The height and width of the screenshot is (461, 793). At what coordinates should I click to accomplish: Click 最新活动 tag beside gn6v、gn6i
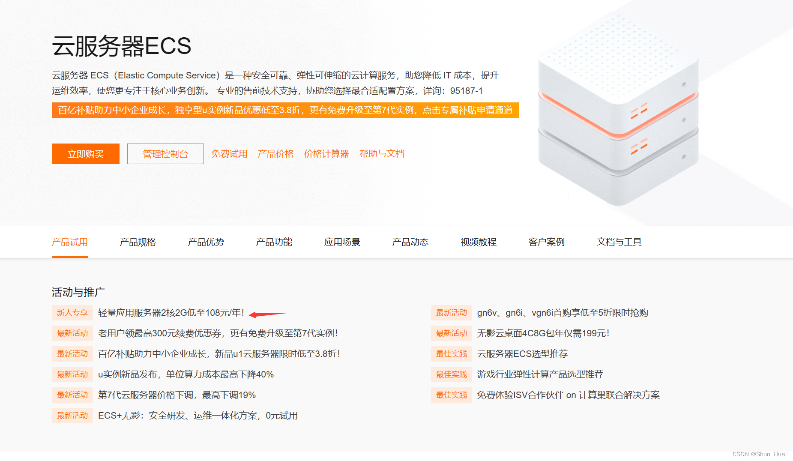[452, 313]
